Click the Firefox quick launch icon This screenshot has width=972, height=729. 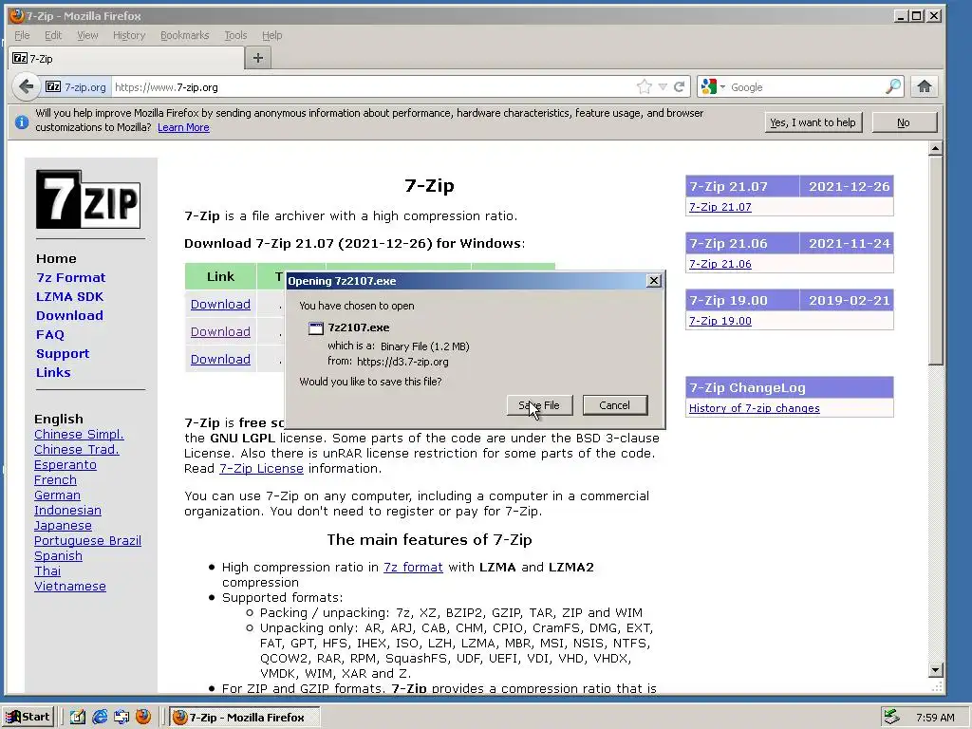(143, 717)
